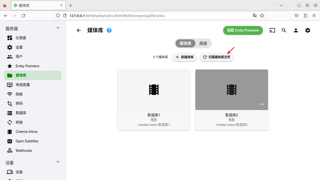
Task: Click the site shield icon in address bar
Action: [58, 15]
